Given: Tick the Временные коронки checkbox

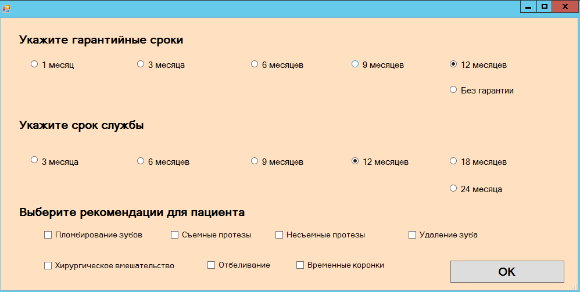Looking at the screenshot, I should click(x=300, y=265).
